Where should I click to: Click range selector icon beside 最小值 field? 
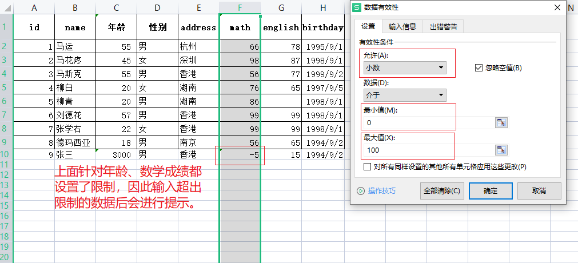click(x=501, y=122)
